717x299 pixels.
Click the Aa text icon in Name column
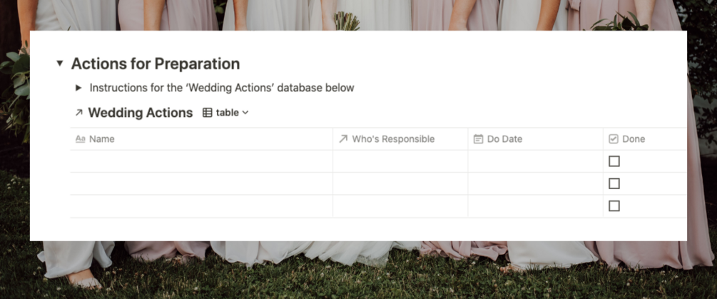(x=80, y=139)
